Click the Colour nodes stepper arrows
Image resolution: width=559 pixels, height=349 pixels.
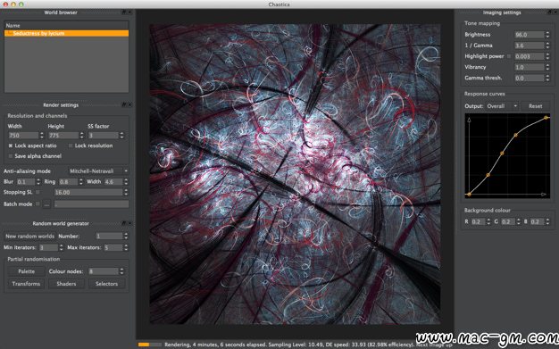[121, 271]
